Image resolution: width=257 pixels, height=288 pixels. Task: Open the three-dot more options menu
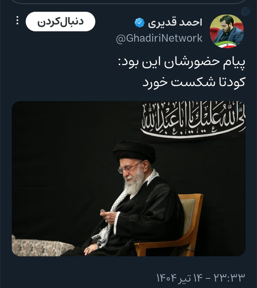(x=17, y=21)
